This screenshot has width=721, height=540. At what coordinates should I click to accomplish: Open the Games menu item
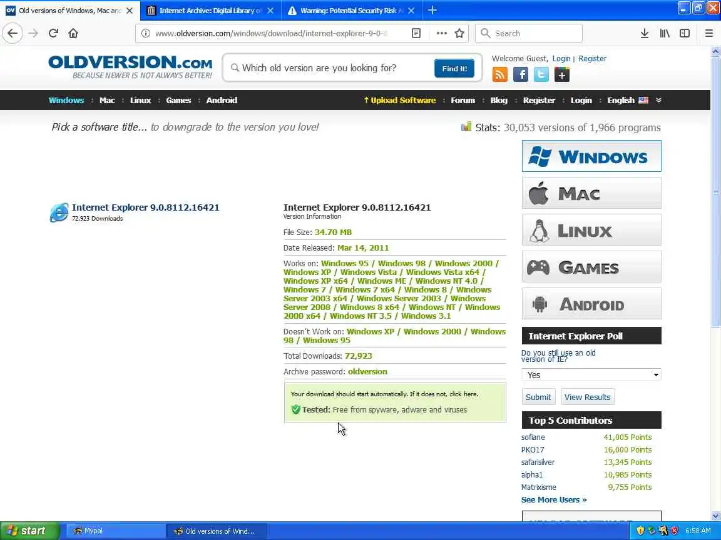tap(178, 100)
